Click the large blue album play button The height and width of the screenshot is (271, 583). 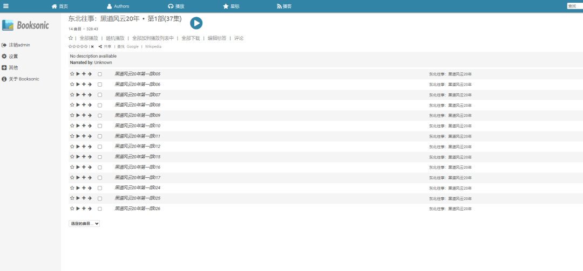click(196, 23)
